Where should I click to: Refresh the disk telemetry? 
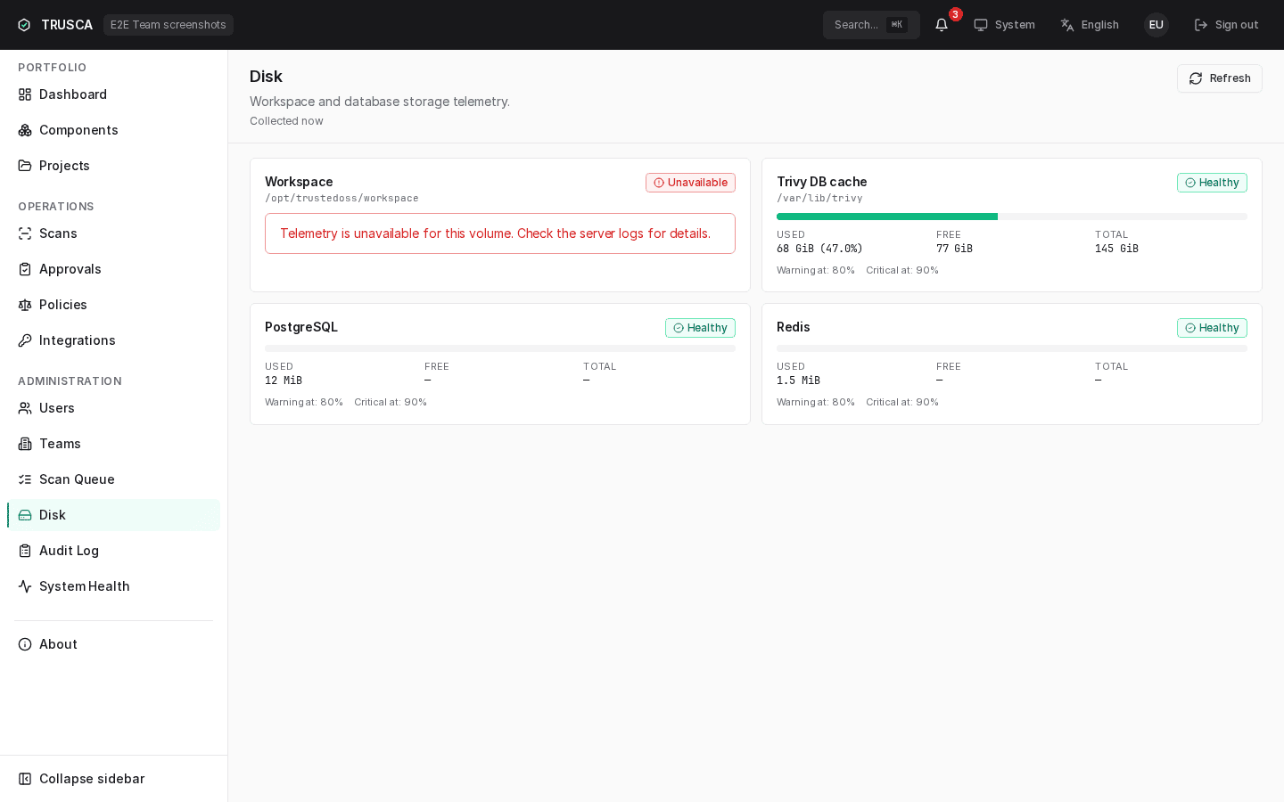1219,78
